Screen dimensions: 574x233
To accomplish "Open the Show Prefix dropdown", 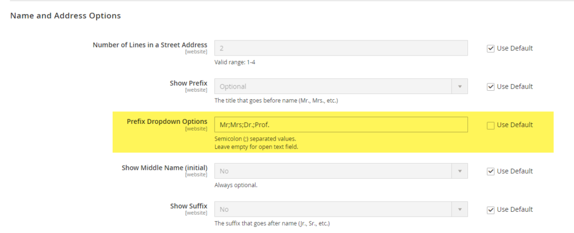I will tap(341, 87).
